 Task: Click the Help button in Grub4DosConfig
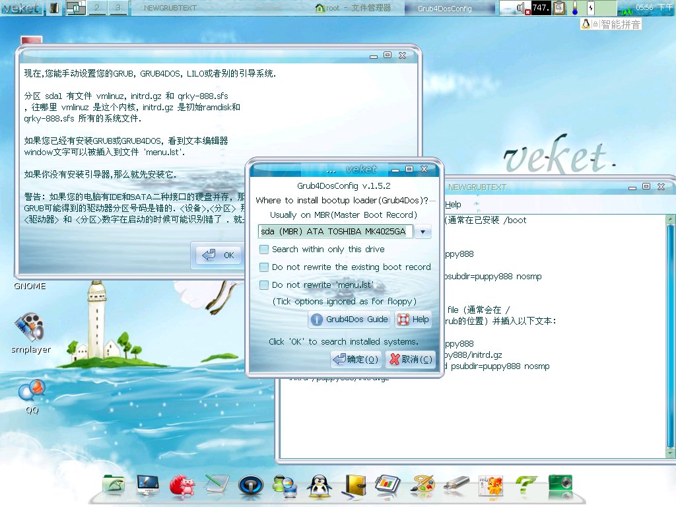(413, 320)
